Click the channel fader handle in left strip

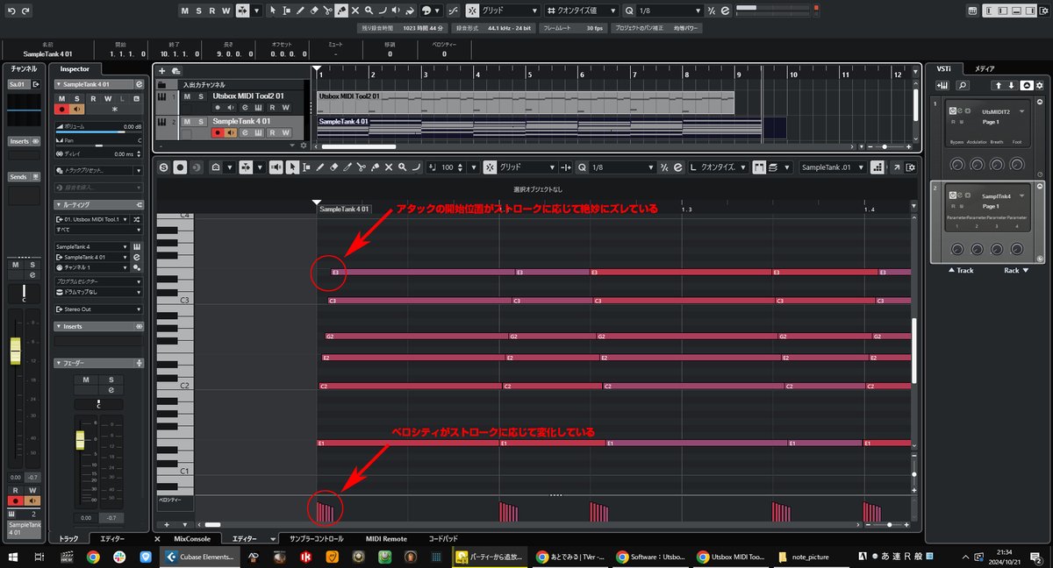15,351
